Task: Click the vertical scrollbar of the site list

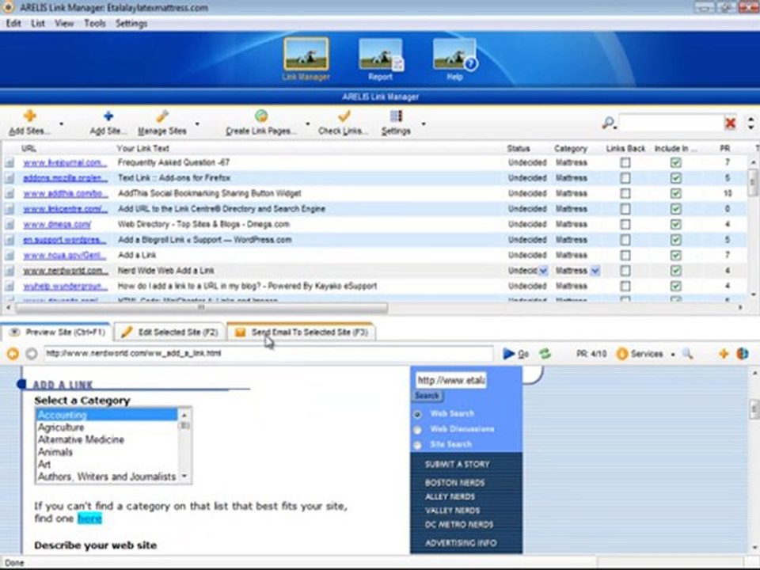Action: pos(753,182)
